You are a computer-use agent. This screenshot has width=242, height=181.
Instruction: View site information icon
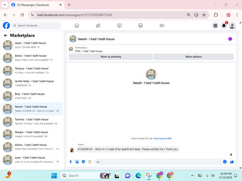(x=32, y=15)
